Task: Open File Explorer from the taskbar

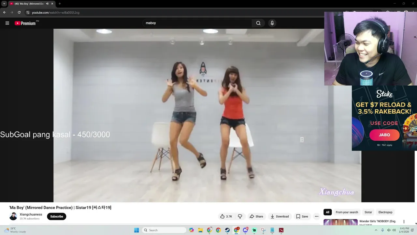Action: (200, 230)
